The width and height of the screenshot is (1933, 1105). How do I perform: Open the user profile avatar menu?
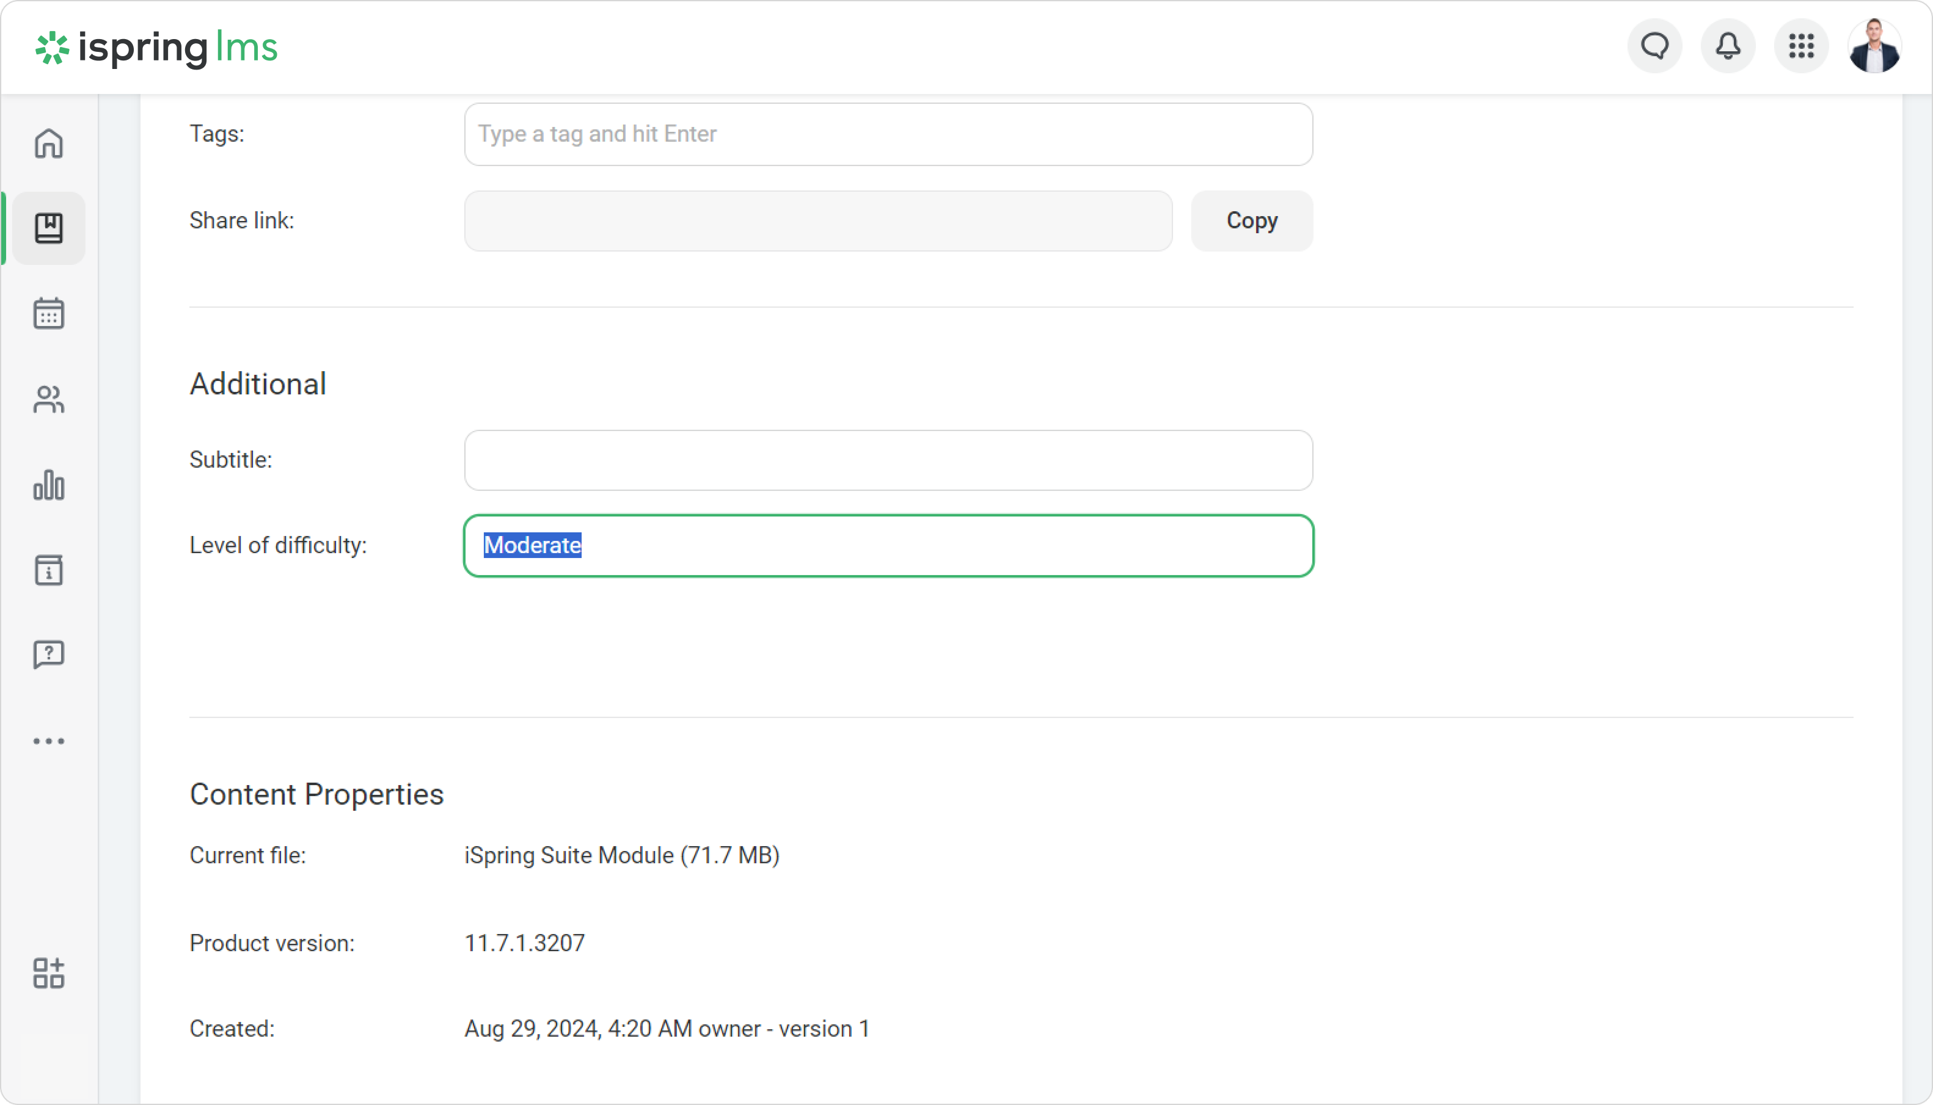(x=1874, y=46)
